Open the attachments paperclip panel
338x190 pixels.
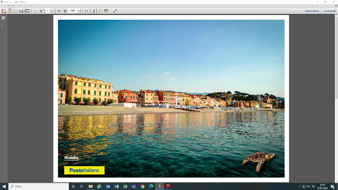(x=3, y=25)
